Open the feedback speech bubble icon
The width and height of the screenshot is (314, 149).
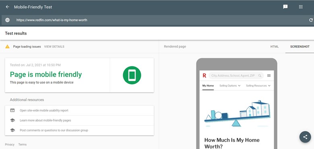point(285,7)
